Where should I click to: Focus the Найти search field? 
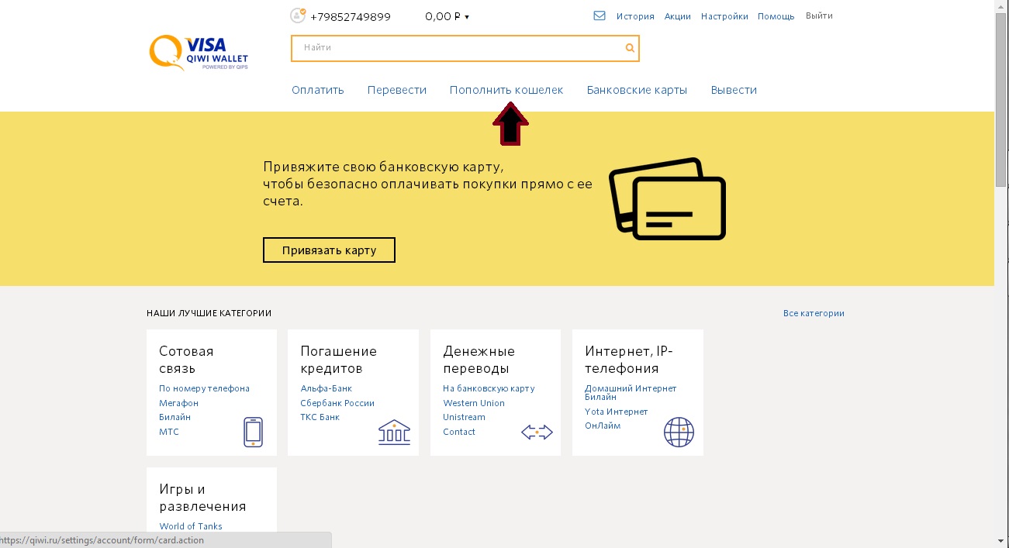pos(465,48)
